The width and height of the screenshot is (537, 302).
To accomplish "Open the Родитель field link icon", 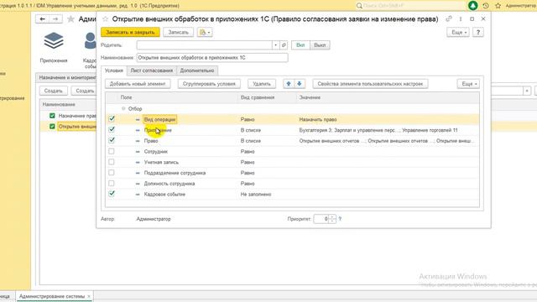I will pyautogui.click(x=284, y=45).
